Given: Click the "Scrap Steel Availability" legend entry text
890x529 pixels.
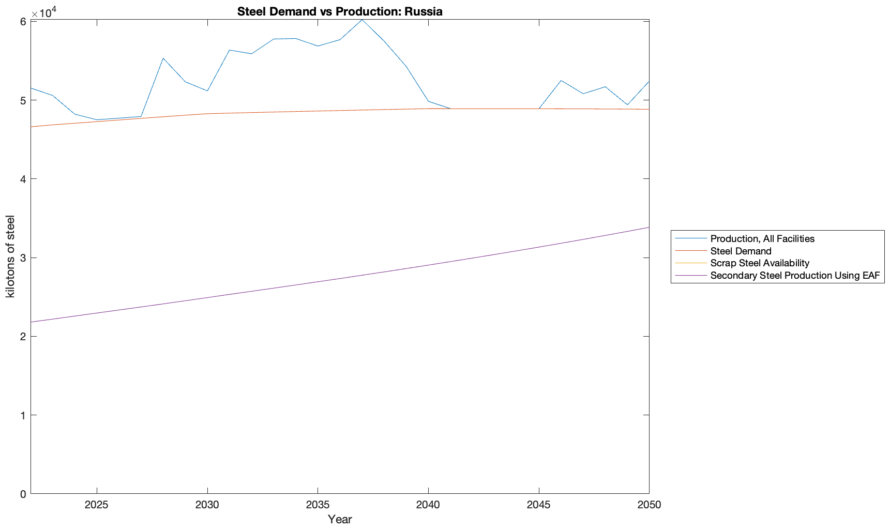Looking at the screenshot, I should point(759,263).
